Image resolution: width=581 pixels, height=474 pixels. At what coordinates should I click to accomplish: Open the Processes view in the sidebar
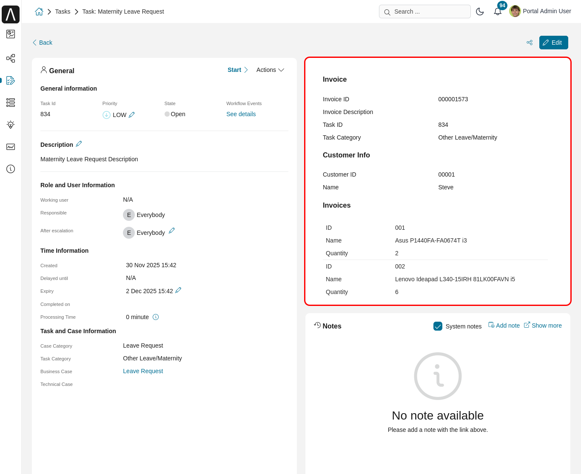click(10, 58)
